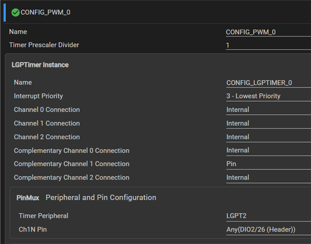311x244 pixels.
Task: Open the Channel 0 Connection dropdown
Action: (269, 110)
